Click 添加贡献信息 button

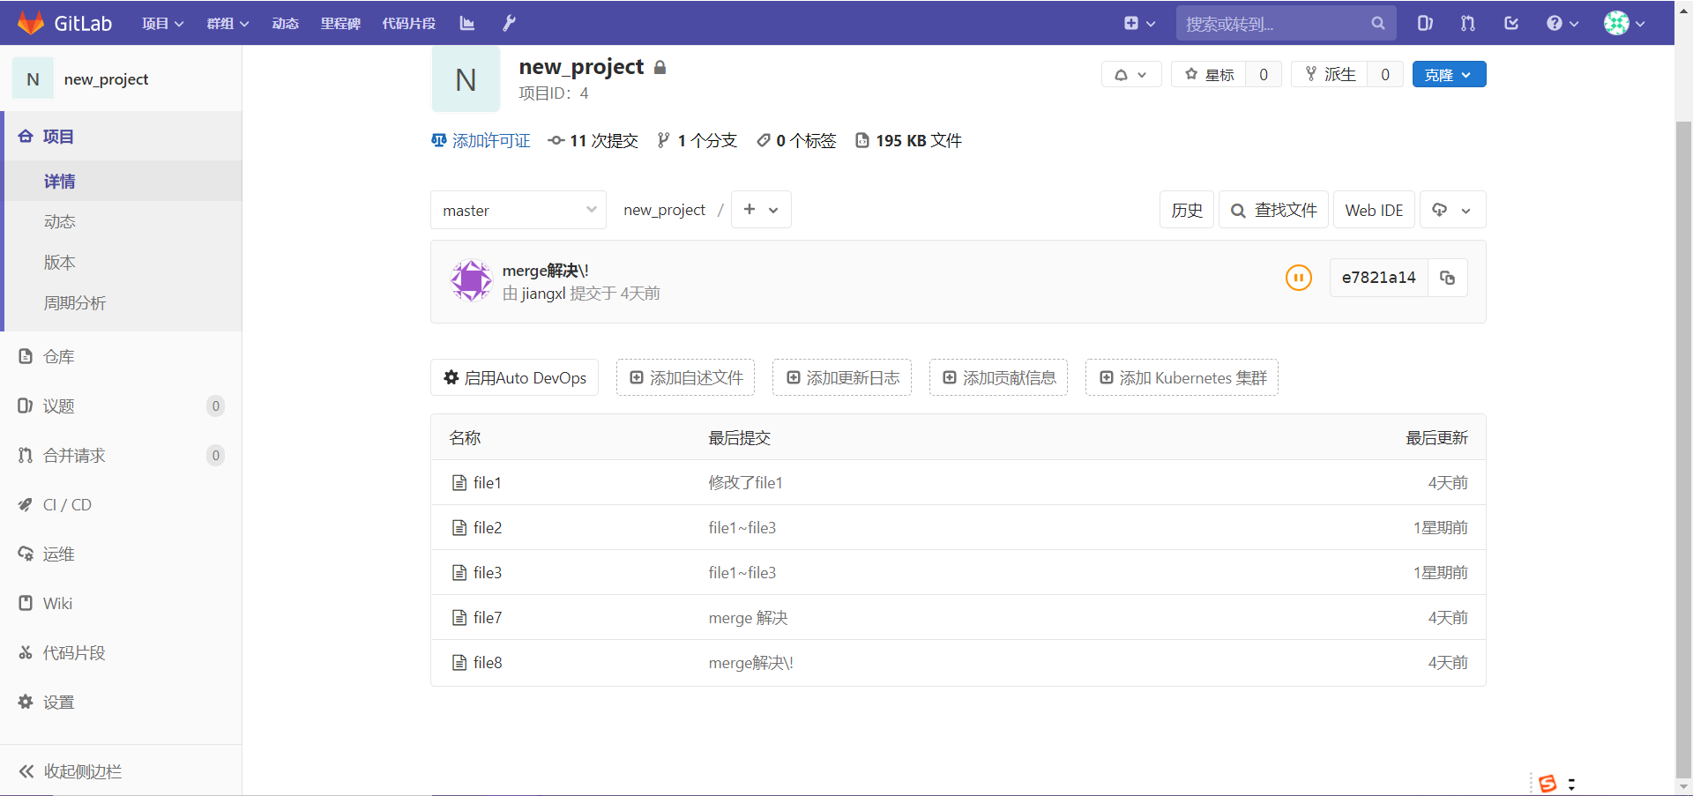point(998,377)
